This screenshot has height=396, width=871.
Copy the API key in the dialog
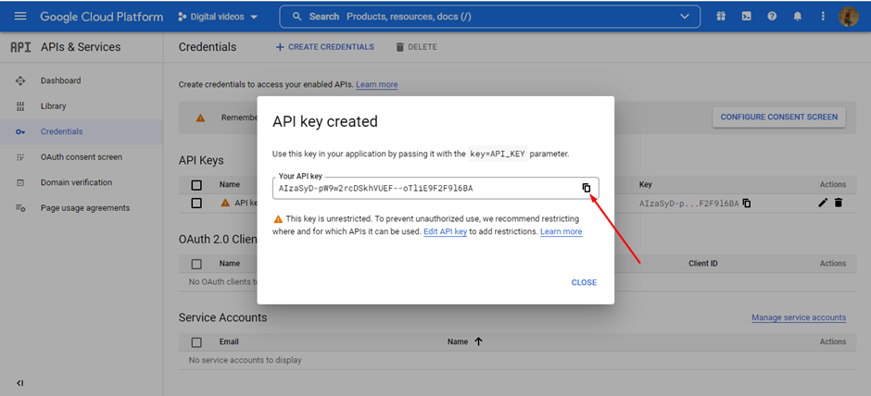[586, 188]
